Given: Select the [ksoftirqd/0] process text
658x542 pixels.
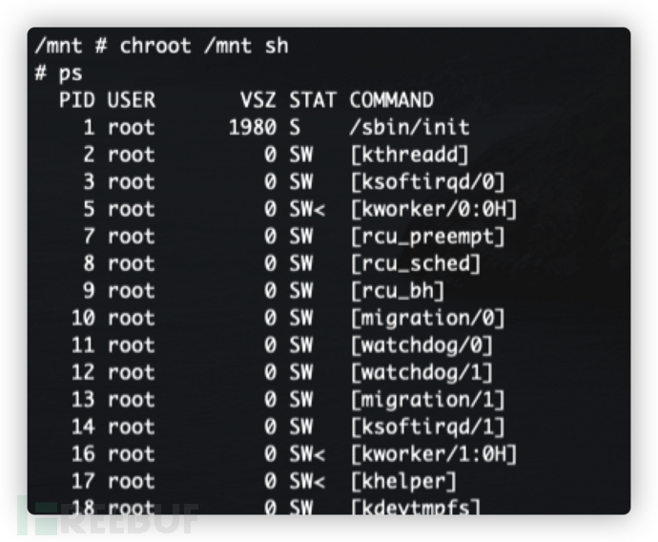Looking at the screenshot, I should [427, 182].
